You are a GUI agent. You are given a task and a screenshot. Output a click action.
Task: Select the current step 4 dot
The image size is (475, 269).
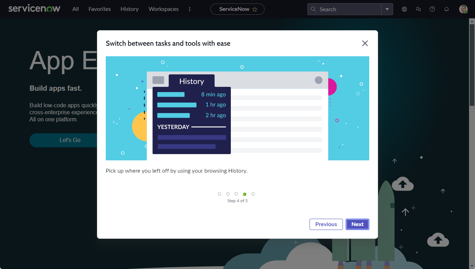coord(245,194)
